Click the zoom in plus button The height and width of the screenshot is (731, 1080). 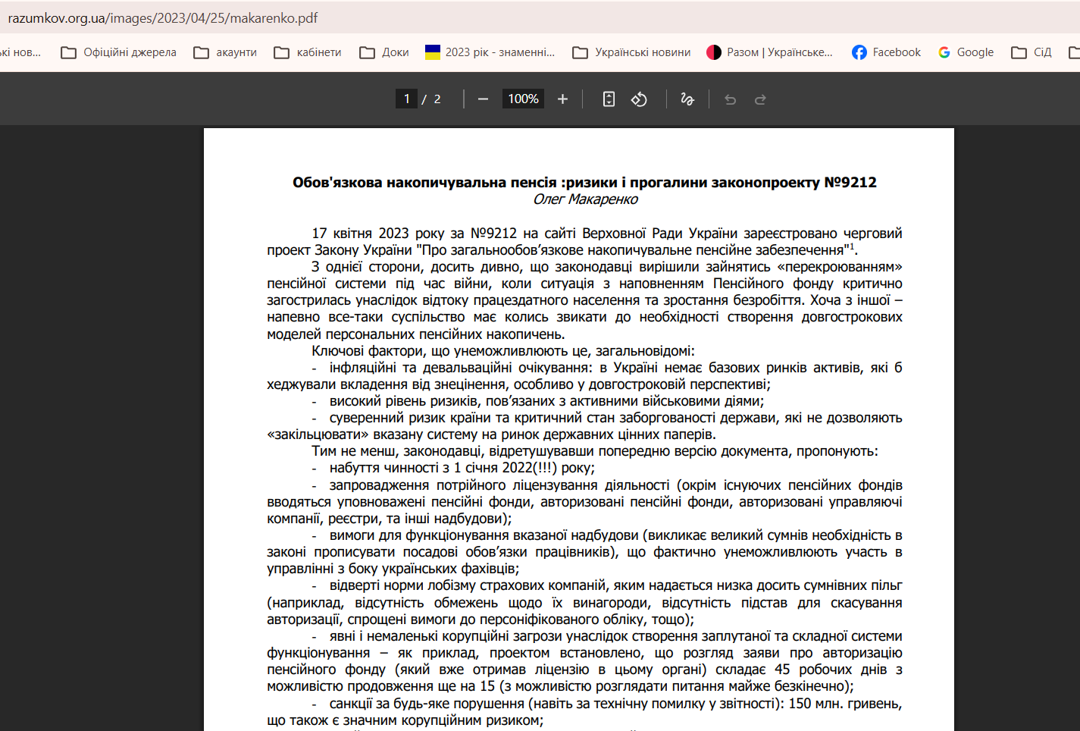(562, 99)
